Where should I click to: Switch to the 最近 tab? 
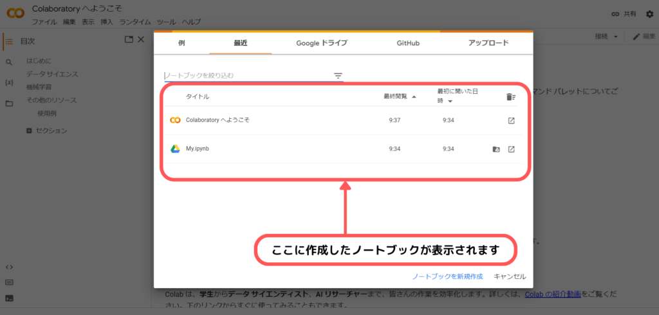tap(241, 43)
